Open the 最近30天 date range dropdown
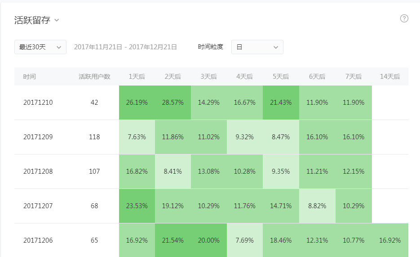 coord(40,47)
